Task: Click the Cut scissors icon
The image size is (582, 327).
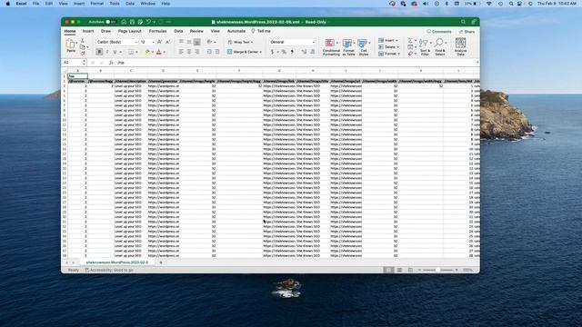Action: [x=83, y=40]
